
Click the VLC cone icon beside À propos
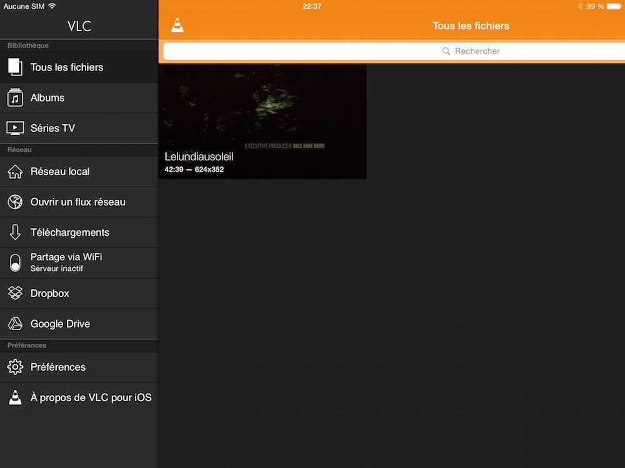point(15,397)
